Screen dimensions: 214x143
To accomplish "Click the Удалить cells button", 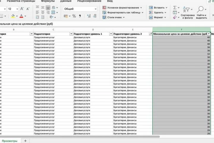I will point(158,13).
